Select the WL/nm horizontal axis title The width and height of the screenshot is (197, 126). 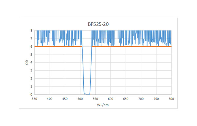click(x=103, y=105)
